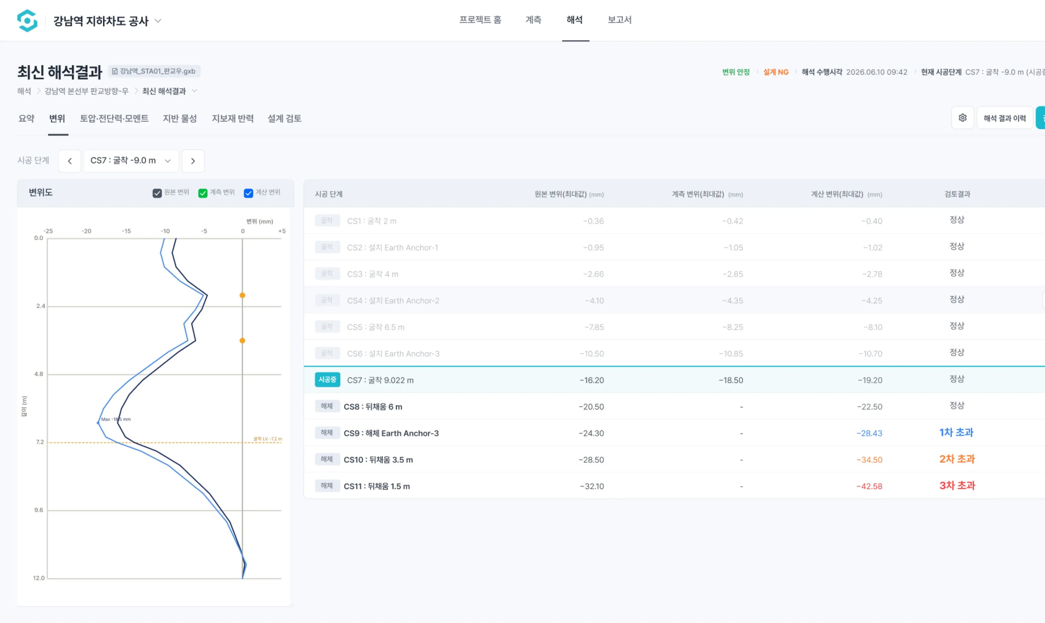Open the 프로젝트 홈 menu
1045x623 pixels.
(x=480, y=20)
